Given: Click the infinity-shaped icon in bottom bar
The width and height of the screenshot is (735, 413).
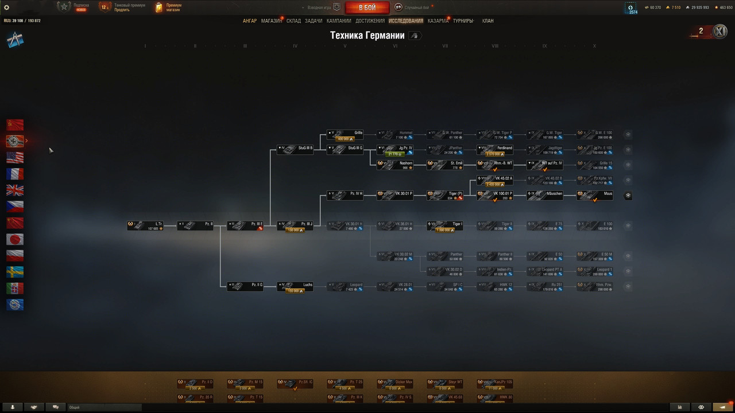Looking at the screenshot, I should 701,407.
